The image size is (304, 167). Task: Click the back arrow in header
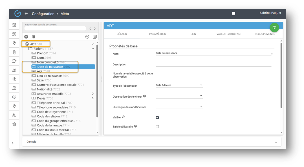(26, 14)
